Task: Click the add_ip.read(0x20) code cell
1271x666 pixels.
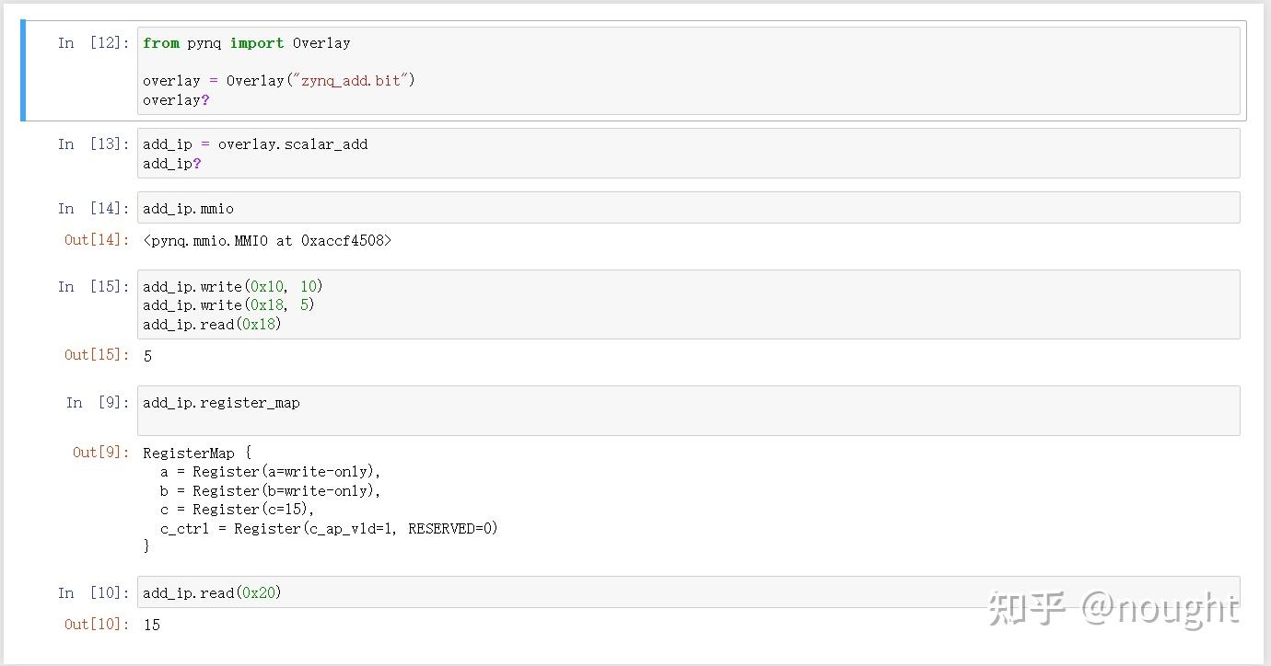Action: (688, 592)
